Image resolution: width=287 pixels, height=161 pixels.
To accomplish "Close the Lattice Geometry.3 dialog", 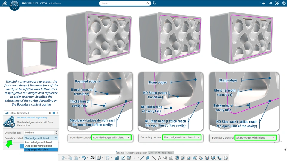I will coord(57,113).
